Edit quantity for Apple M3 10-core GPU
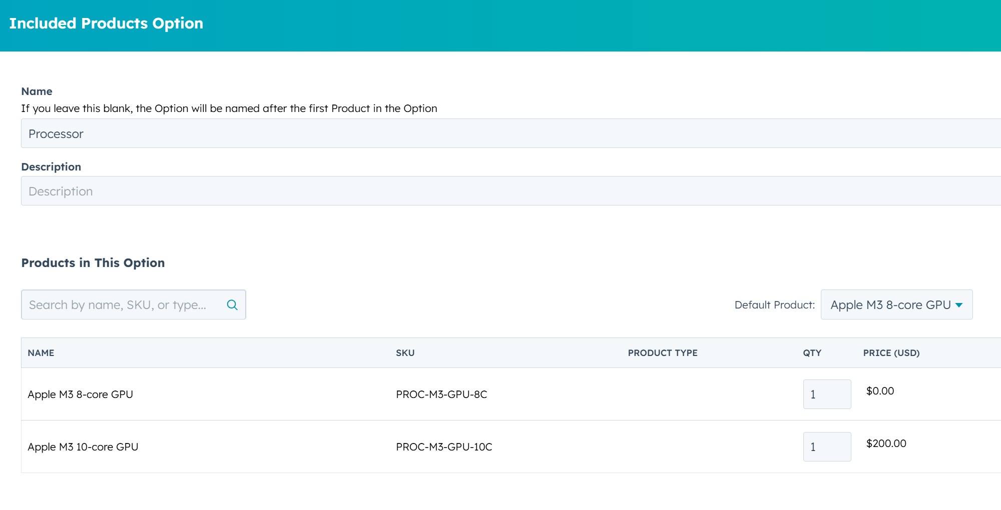This screenshot has height=510, width=1001. click(827, 446)
